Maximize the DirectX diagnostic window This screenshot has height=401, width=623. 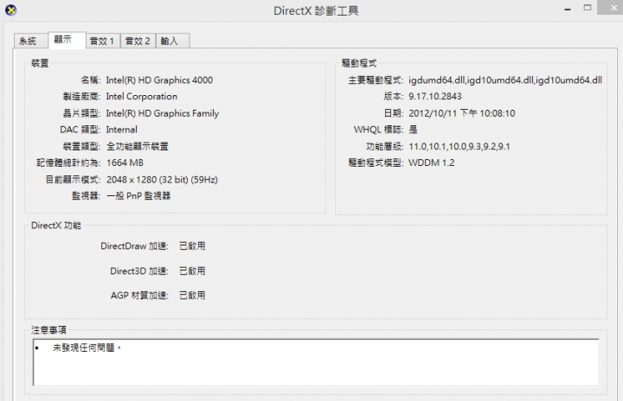tap(588, 8)
